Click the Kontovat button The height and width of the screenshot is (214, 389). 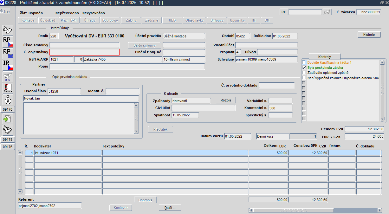click(120, 208)
